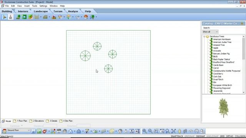
Task: Select the retaining wall tool icon
Action: 45,17
